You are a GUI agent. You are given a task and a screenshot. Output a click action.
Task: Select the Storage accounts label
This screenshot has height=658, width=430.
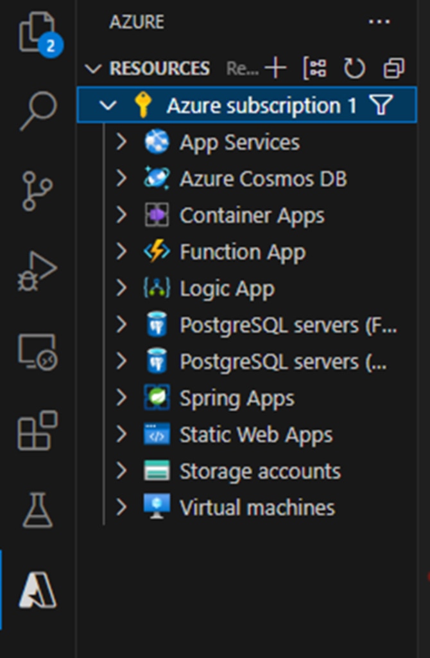(260, 471)
